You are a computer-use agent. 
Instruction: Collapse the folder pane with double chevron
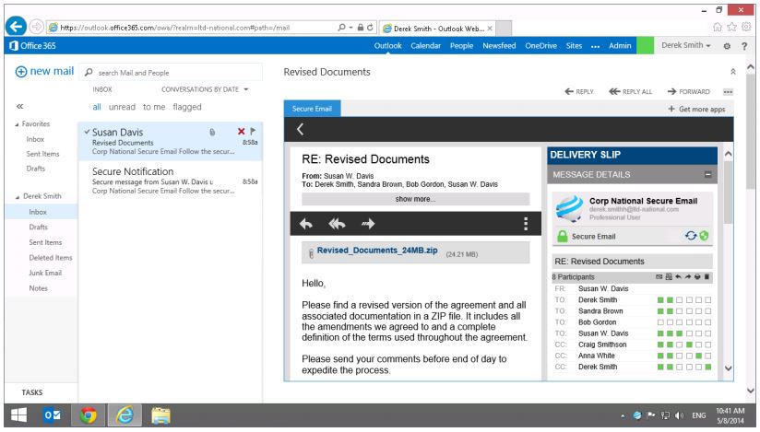click(x=20, y=106)
